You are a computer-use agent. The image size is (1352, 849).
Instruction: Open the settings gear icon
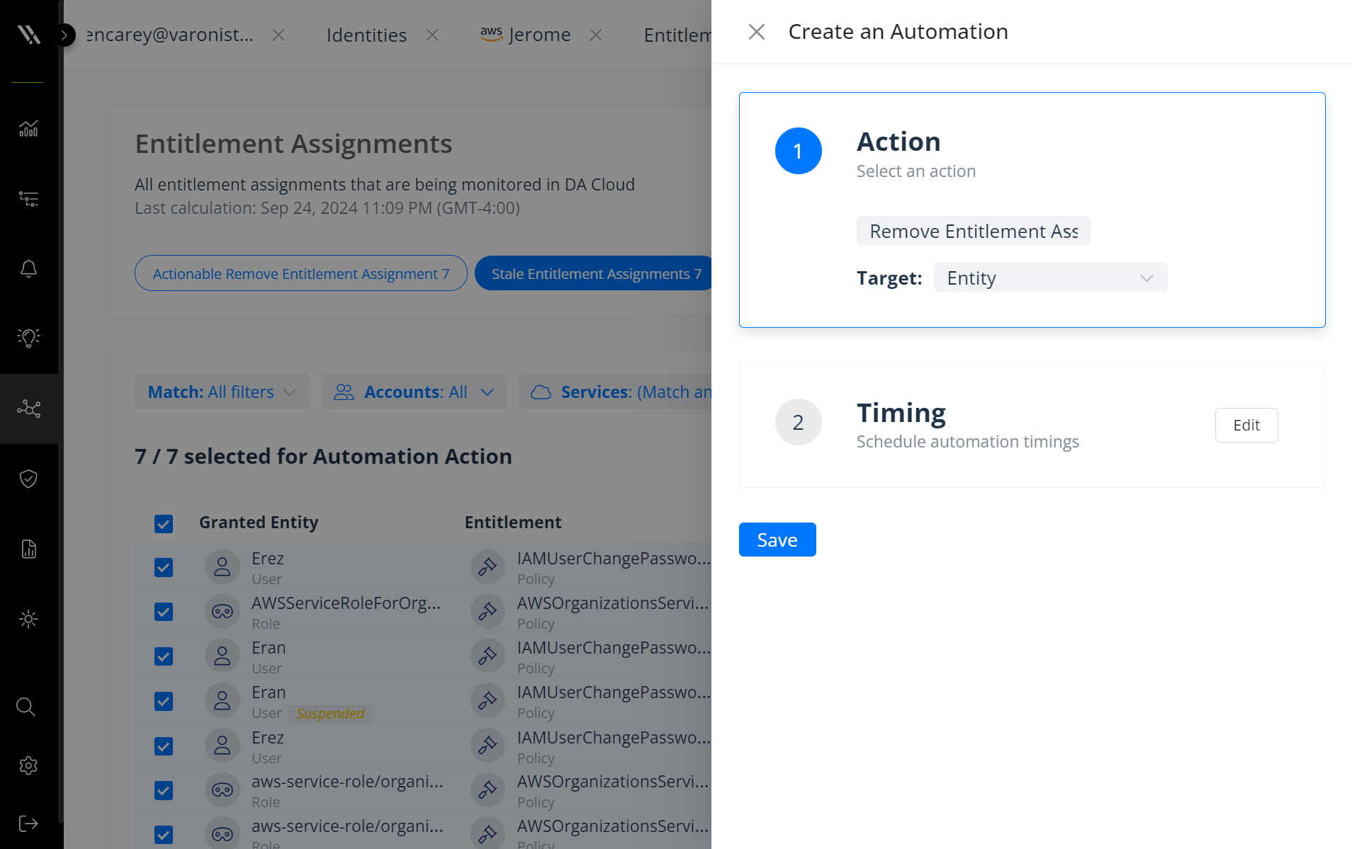coord(28,765)
